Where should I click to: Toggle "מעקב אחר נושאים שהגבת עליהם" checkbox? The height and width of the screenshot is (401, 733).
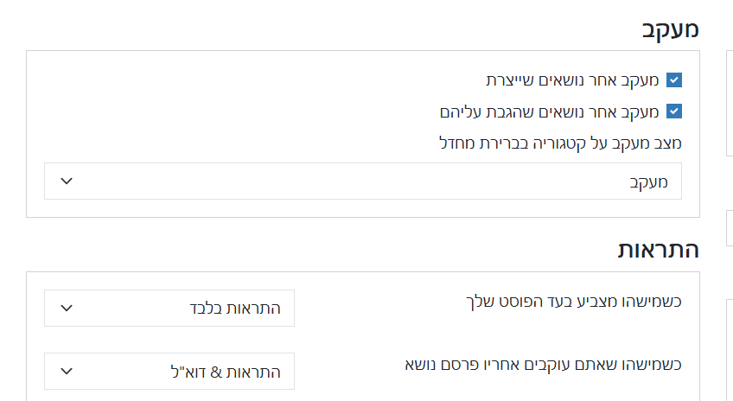[x=674, y=111]
